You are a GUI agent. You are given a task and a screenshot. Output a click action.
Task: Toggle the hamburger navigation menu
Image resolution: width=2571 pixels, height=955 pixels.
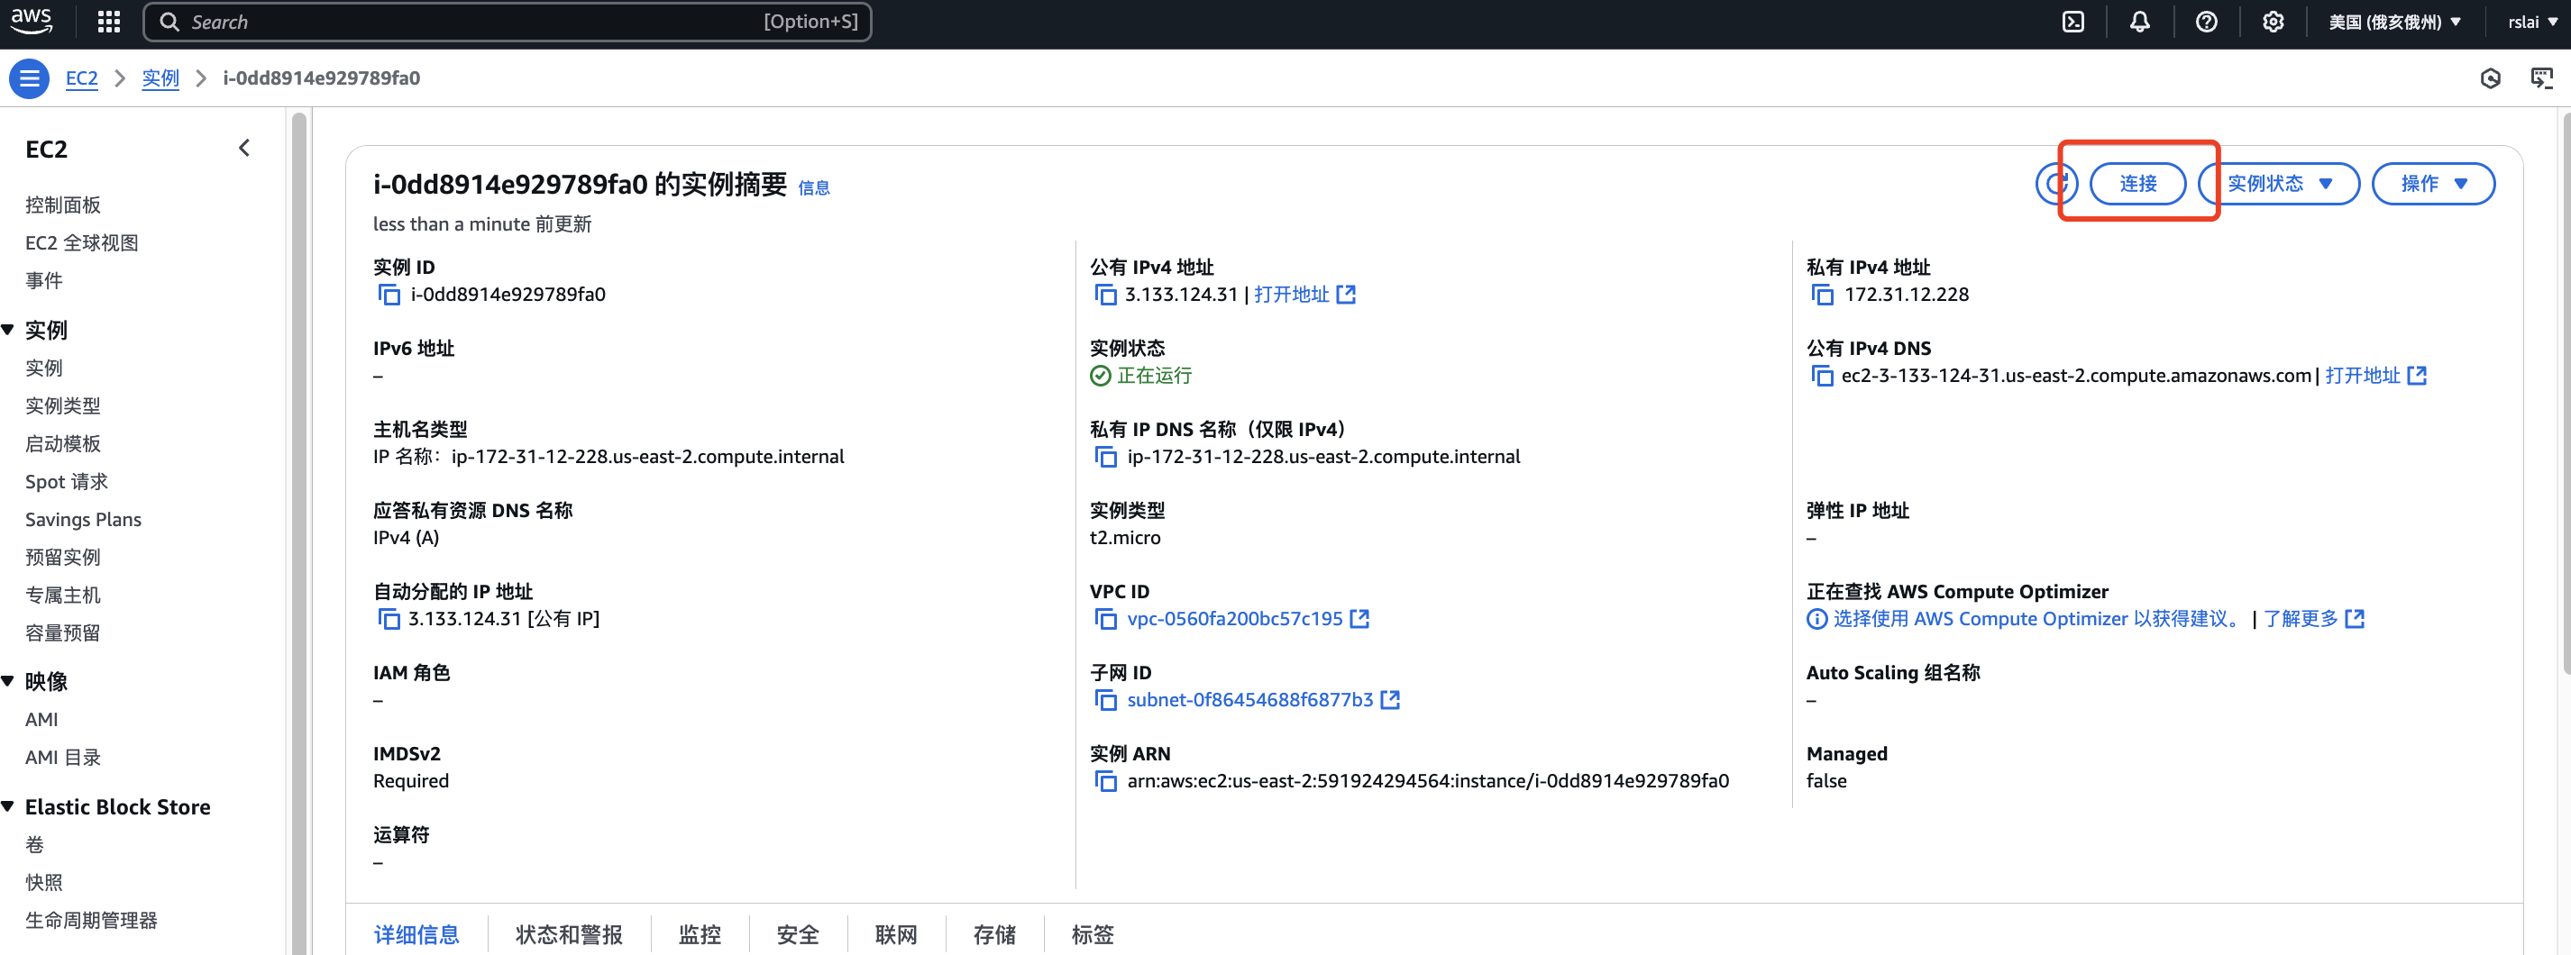(29, 77)
